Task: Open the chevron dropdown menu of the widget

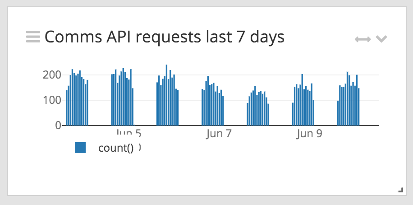Action: (381, 39)
